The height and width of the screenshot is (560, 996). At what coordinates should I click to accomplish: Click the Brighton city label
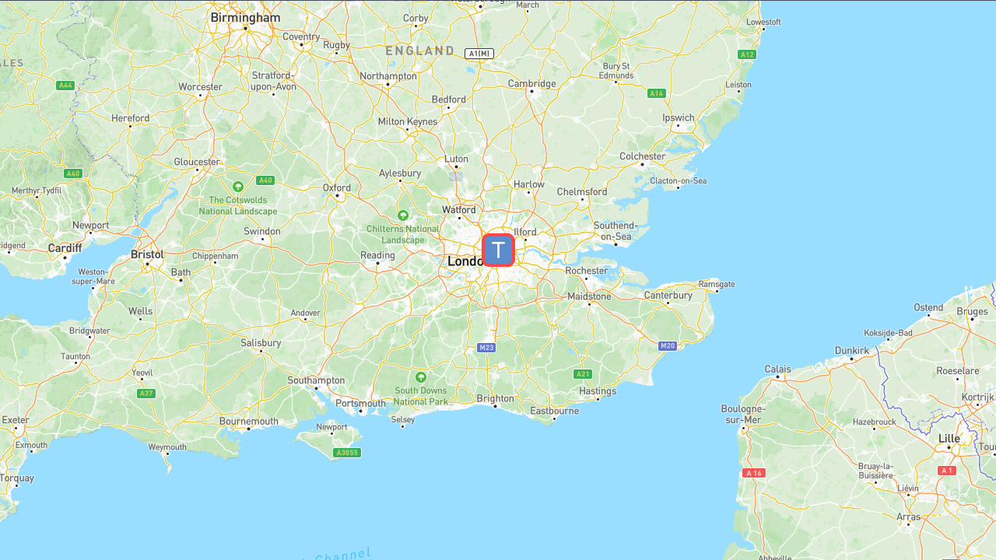[x=496, y=398]
